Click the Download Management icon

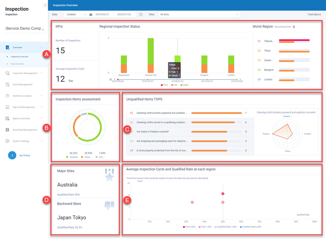click(7, 130)
